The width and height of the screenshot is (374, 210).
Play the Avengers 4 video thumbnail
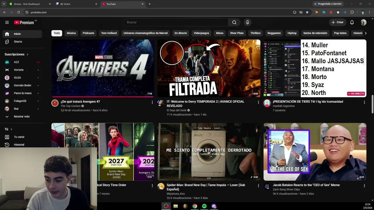[103, 68]
